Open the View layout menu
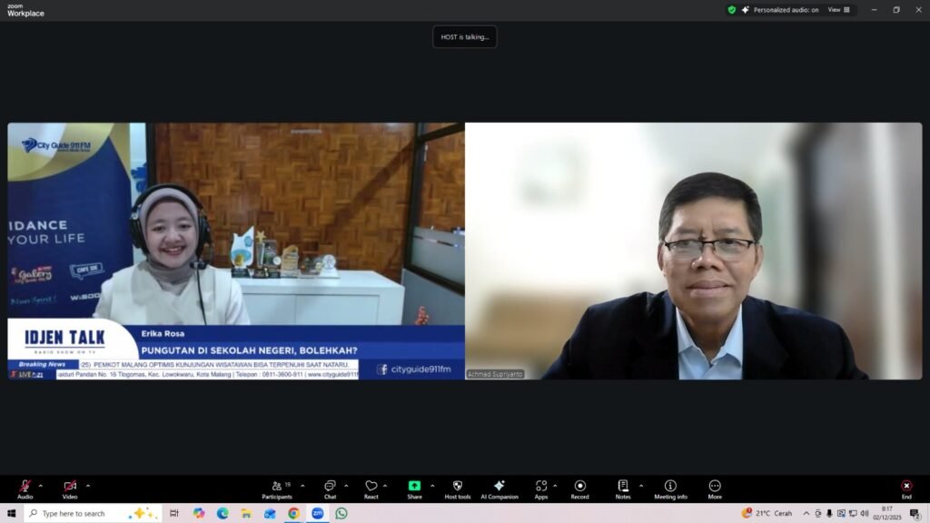This screenshot has width=930, height=523. [838, 10]
